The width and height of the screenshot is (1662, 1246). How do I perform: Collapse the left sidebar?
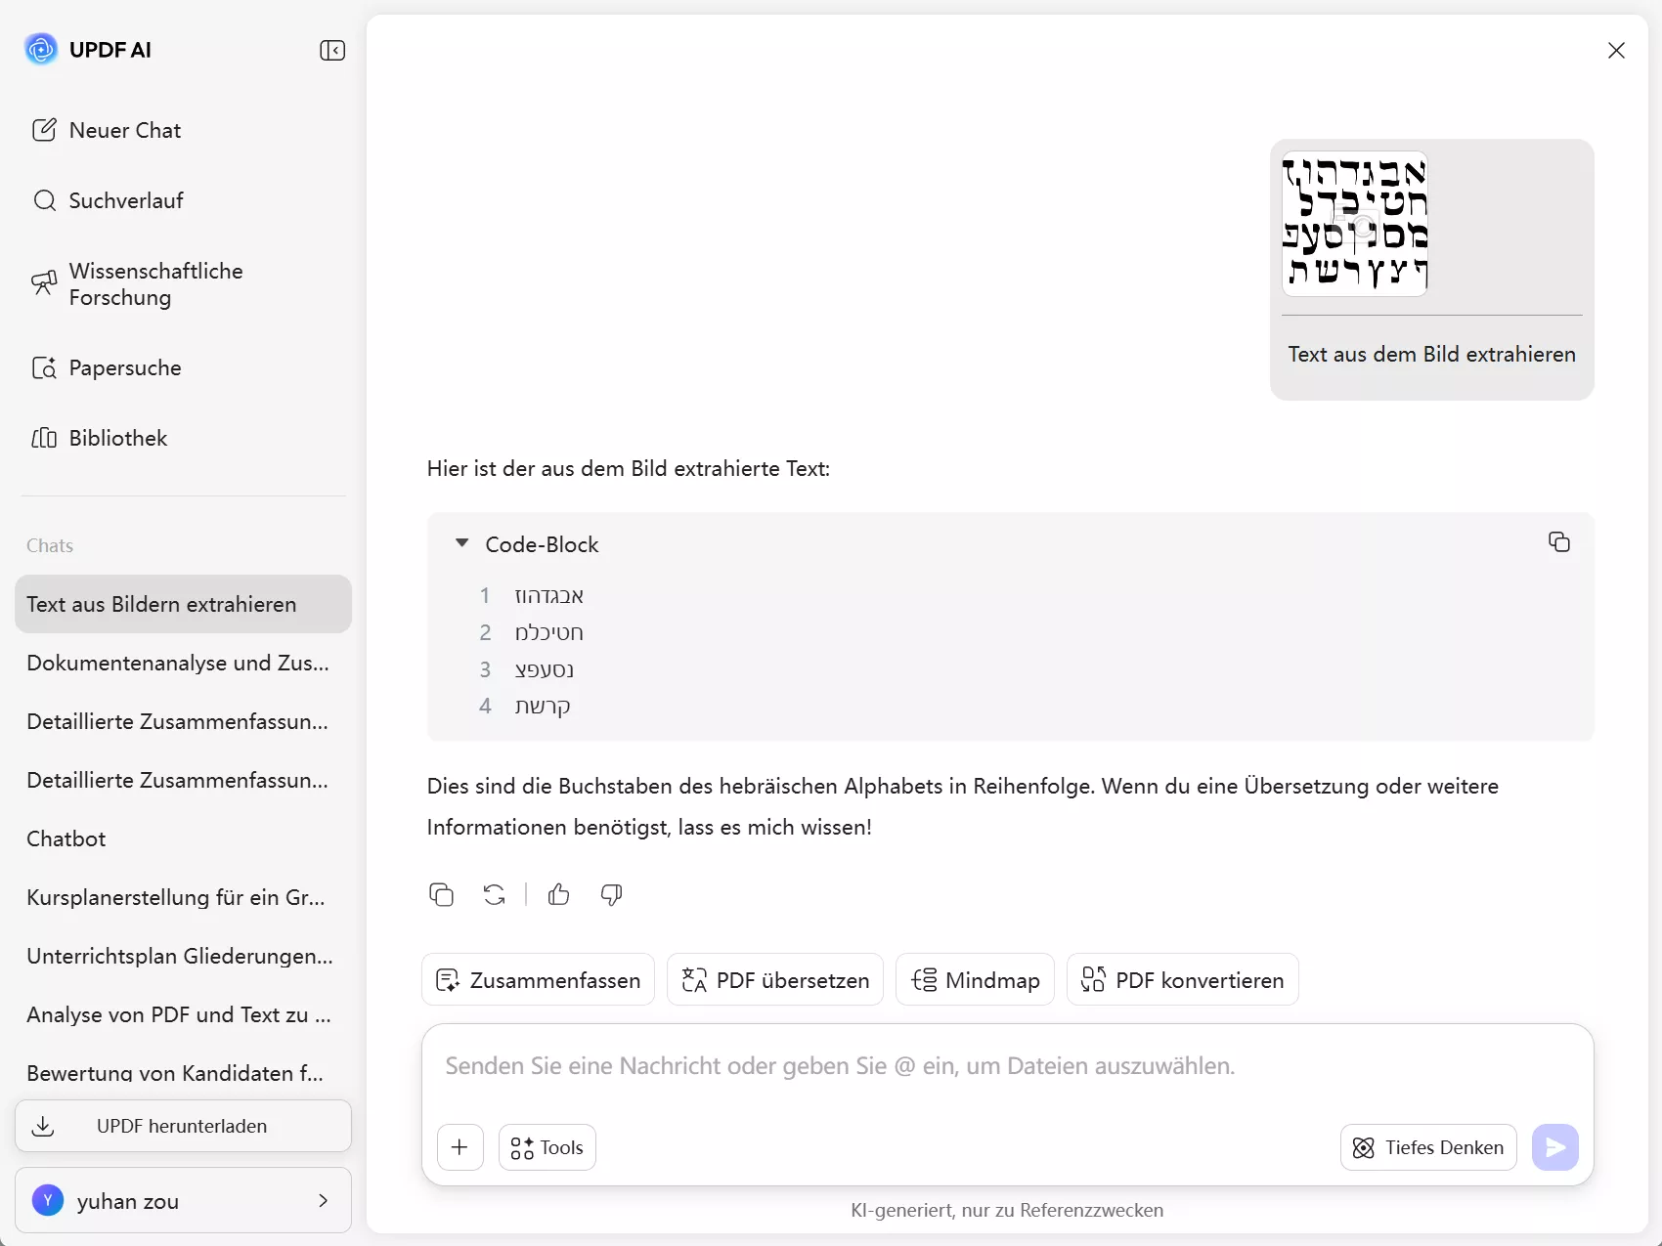[332, 50]
